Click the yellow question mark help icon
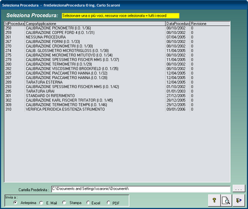 click(x=214, y=200)
